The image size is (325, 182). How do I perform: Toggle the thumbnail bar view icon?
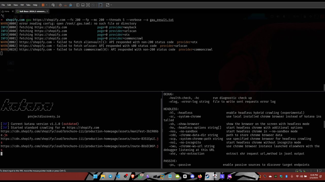[83, 5]
